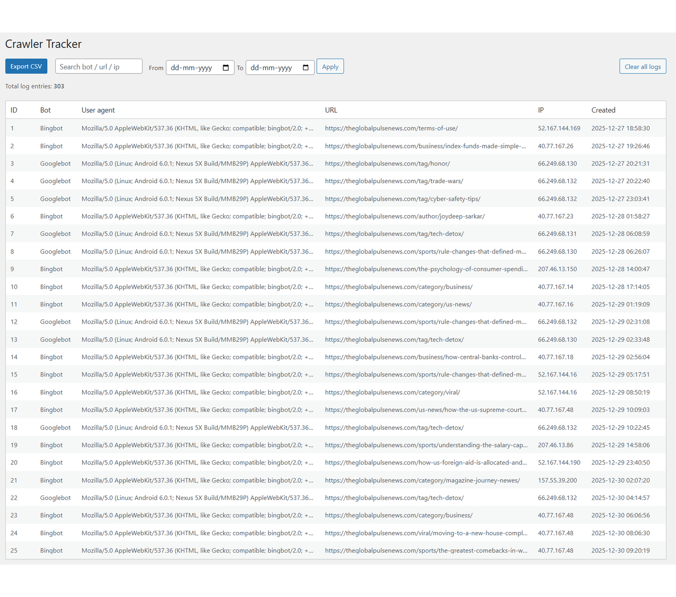The width and height of the screenshot is (676, 597).
Task: Open the From date calendar picker icon
Action: point(226,68)
